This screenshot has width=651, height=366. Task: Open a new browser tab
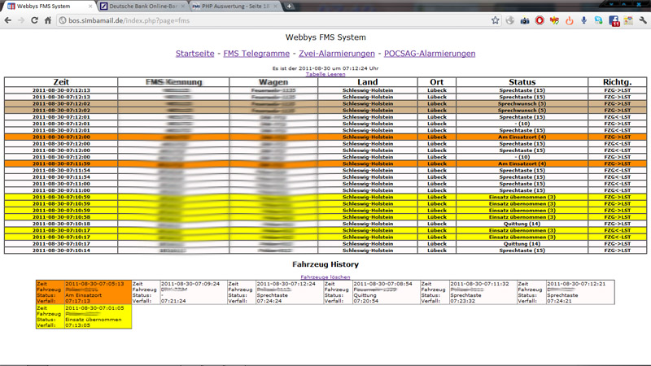click(x=289, y=7)
